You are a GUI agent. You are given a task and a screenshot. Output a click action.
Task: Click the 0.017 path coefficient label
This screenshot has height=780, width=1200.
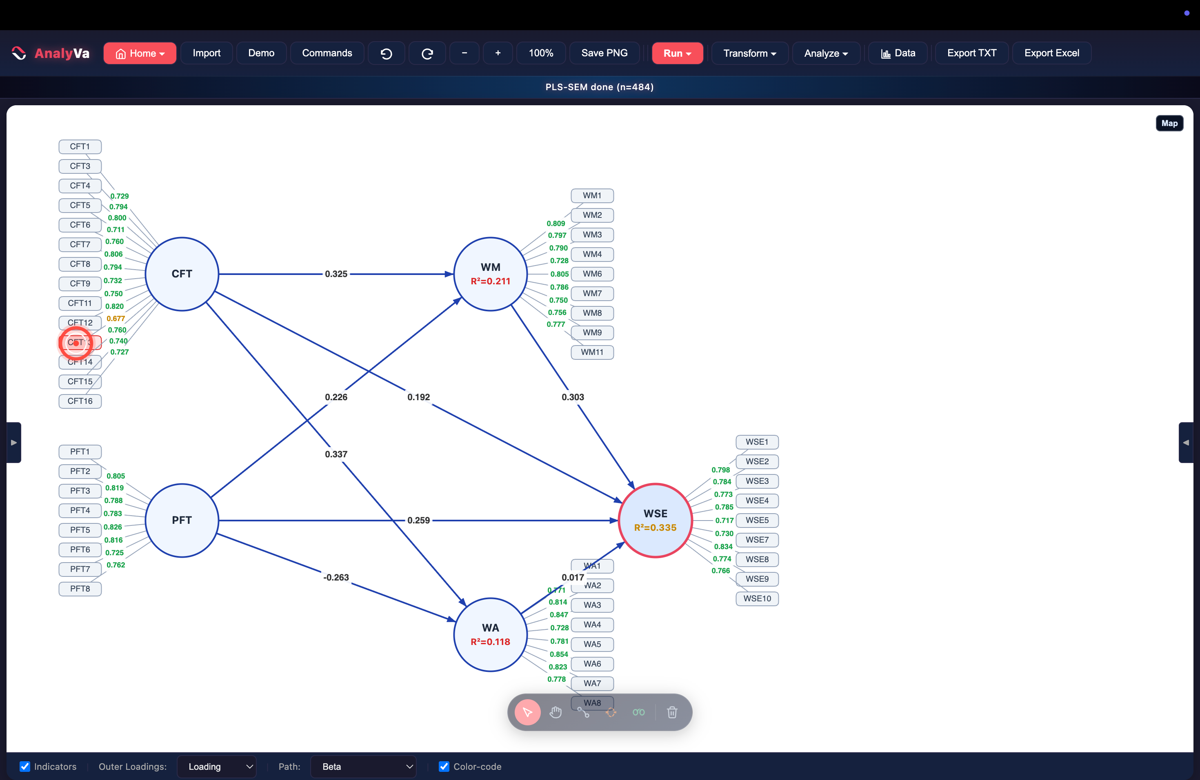tap(573, 577)
